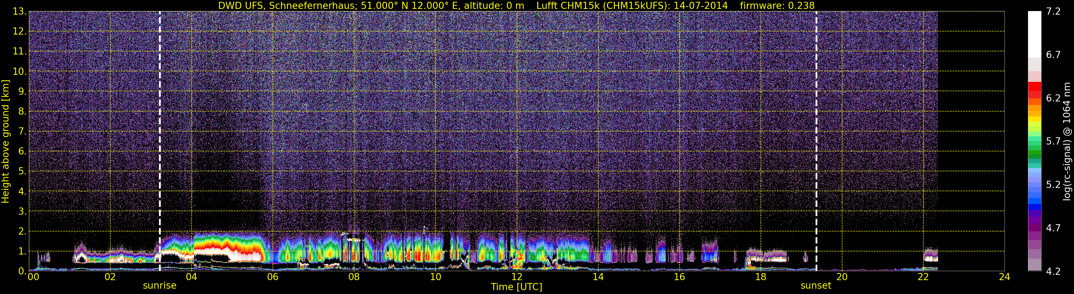The height and width of the screenshot is (294, 1074).
Task: Click the white top of the colorbar
Action: [x=1034, y=33]
